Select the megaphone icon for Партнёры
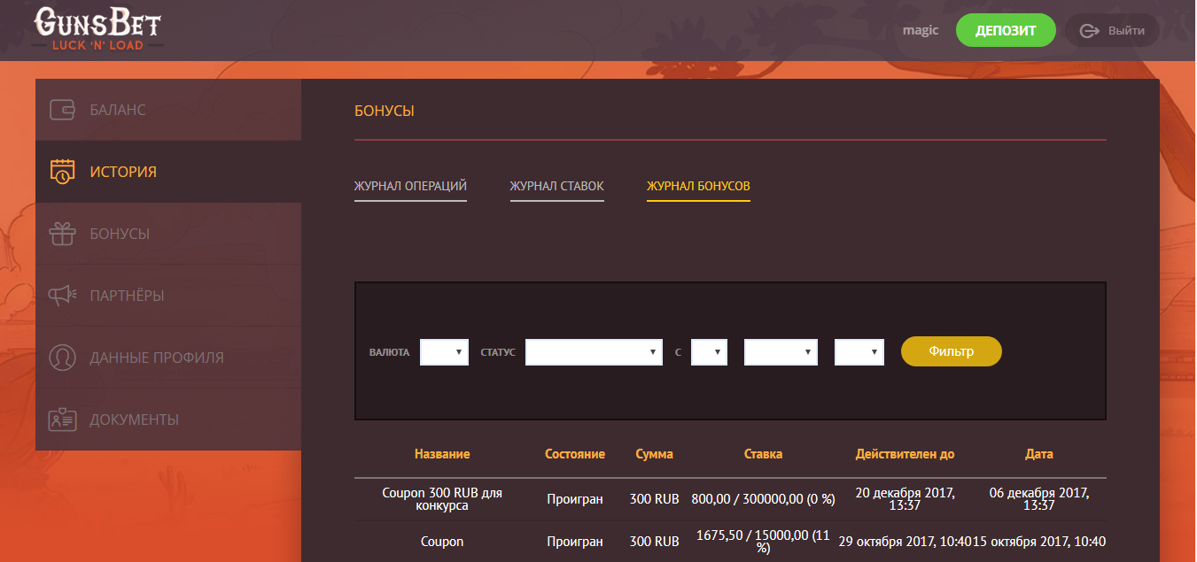Viewport: 1197px width, 562px height. coord(61,295)
